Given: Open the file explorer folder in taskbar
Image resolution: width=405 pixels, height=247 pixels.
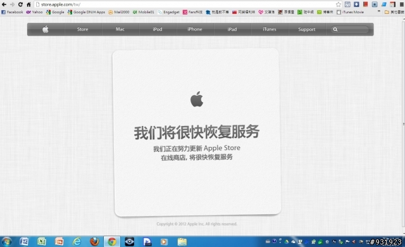Looking at the screenshot, I should click(182, 241).
